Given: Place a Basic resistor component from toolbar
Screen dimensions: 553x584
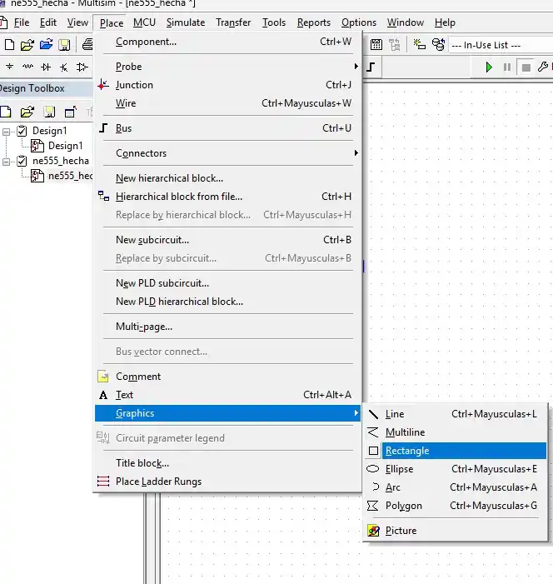Looking at the screenshot, I should tap(27, 67).
